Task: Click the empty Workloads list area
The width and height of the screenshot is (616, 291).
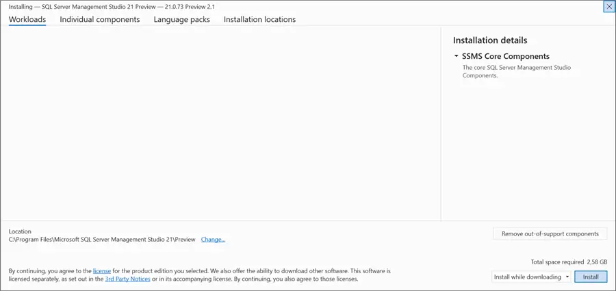Action: click(220, 123)
